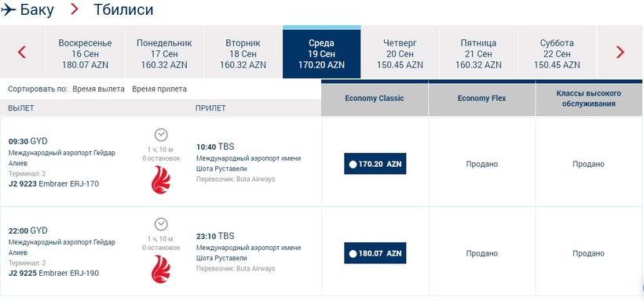Click the airplane icon beside Баку

[8, 10]
